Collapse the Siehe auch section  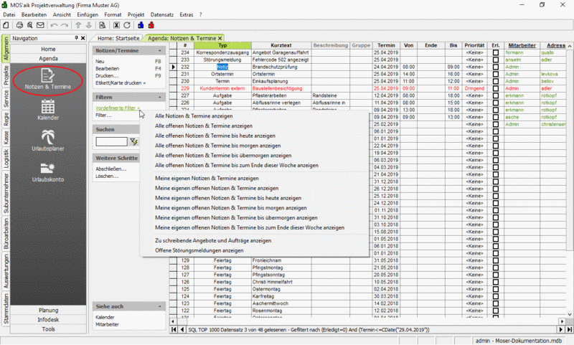(159, 306)
